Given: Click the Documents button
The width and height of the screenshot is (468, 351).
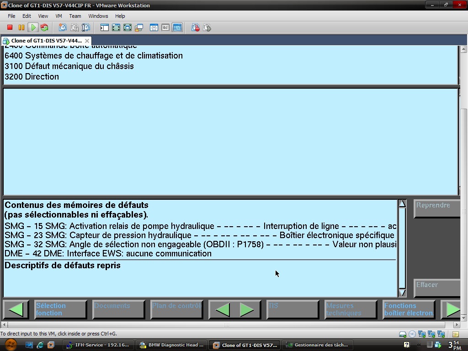Looking at the screenshot, I should [118, 309].
